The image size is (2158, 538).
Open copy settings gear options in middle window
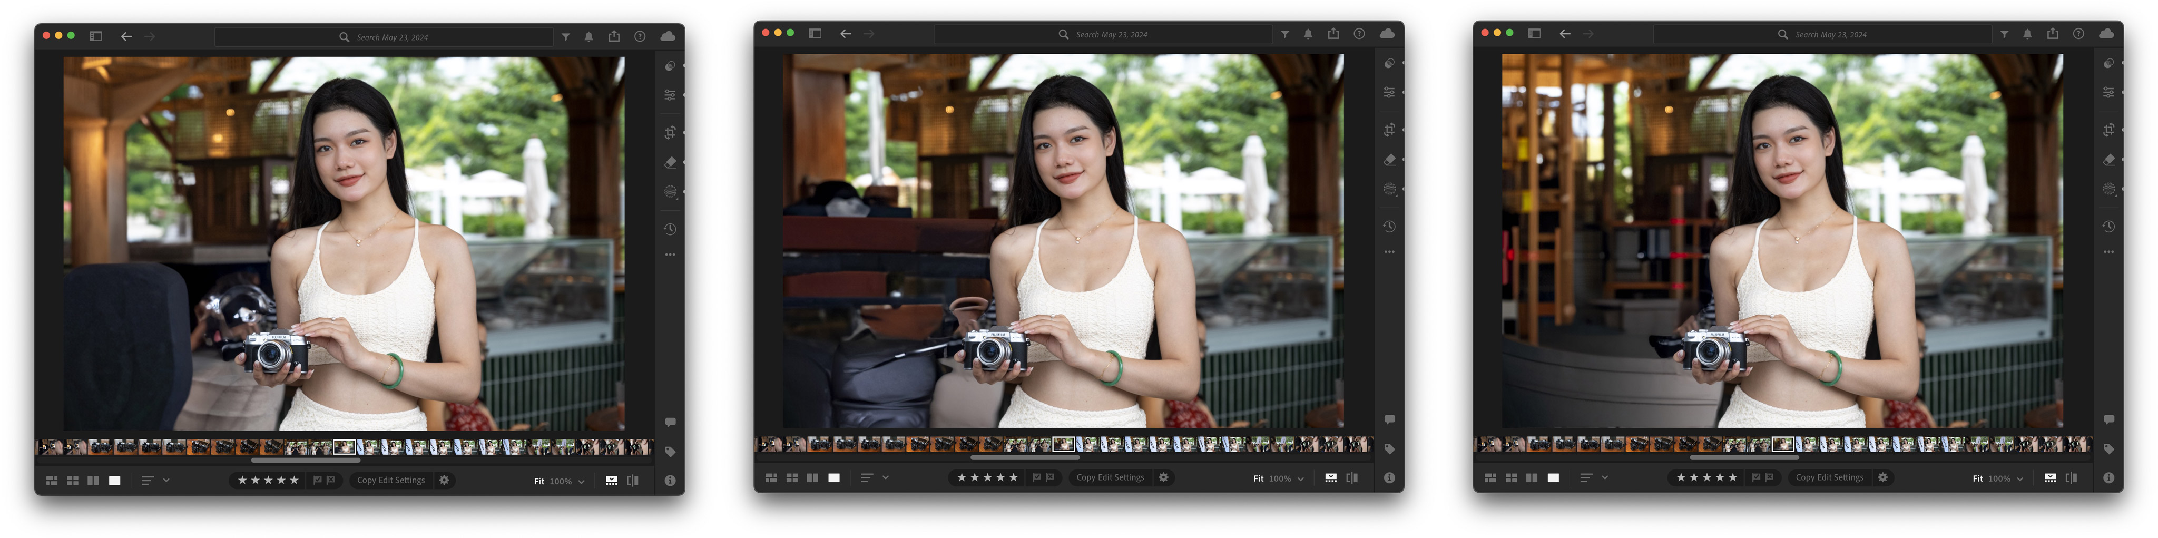[x=1164, y=478]
